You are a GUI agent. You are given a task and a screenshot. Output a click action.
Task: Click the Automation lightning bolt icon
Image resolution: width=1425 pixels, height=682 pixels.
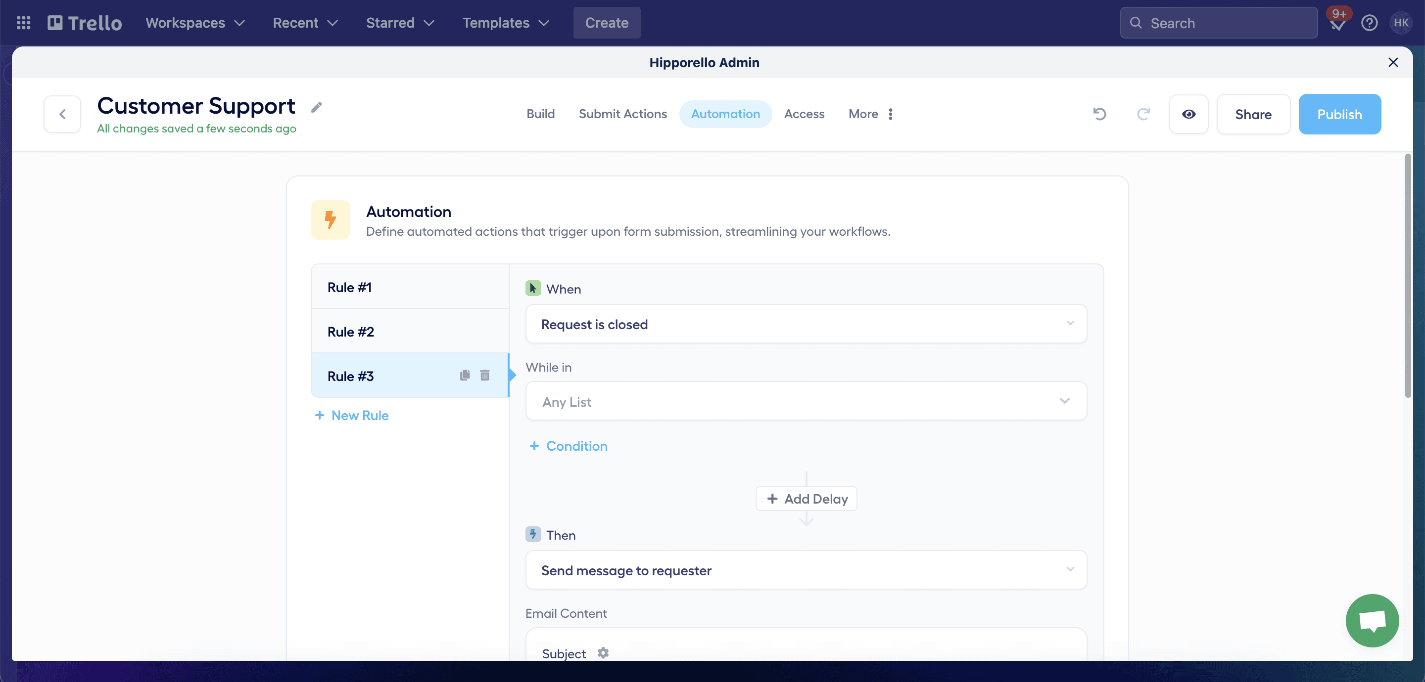(x=330, y=220)
